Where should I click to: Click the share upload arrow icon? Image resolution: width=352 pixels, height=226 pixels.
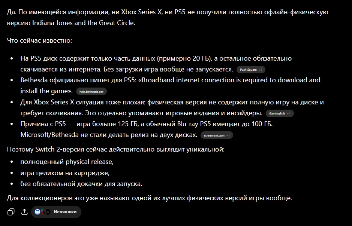point(24,212)
